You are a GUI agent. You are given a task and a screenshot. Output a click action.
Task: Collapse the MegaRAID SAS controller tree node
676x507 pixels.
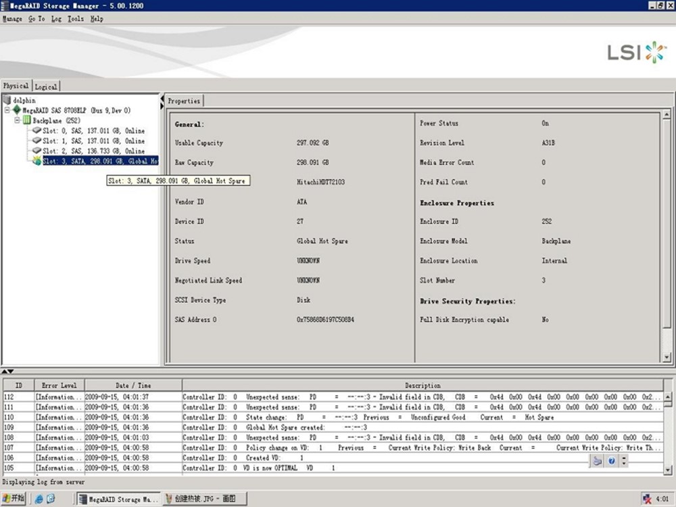7,110
